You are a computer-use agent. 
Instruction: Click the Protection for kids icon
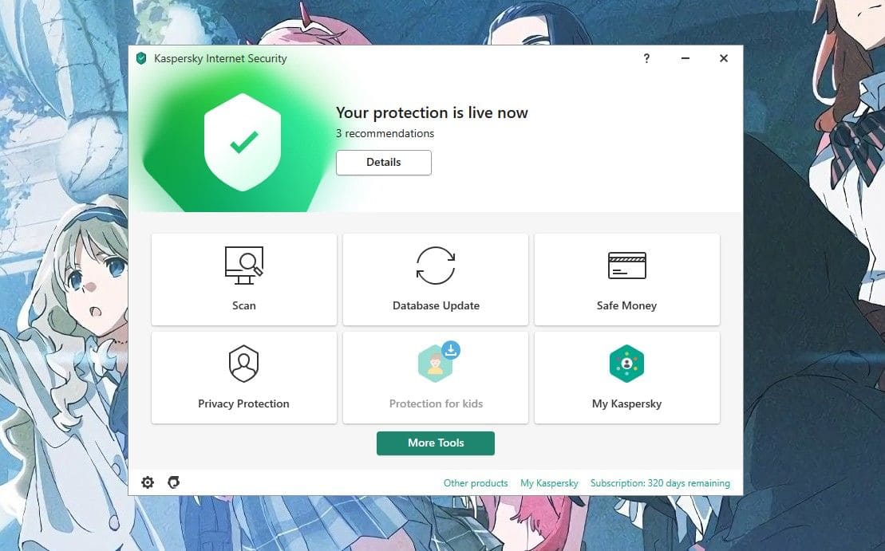point(436,364)
